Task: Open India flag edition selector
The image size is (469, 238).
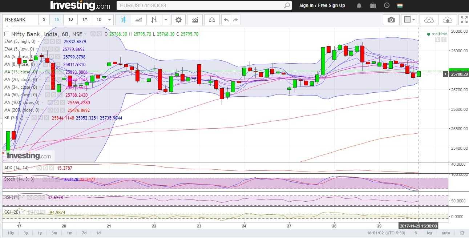Action: click(400, 5)
